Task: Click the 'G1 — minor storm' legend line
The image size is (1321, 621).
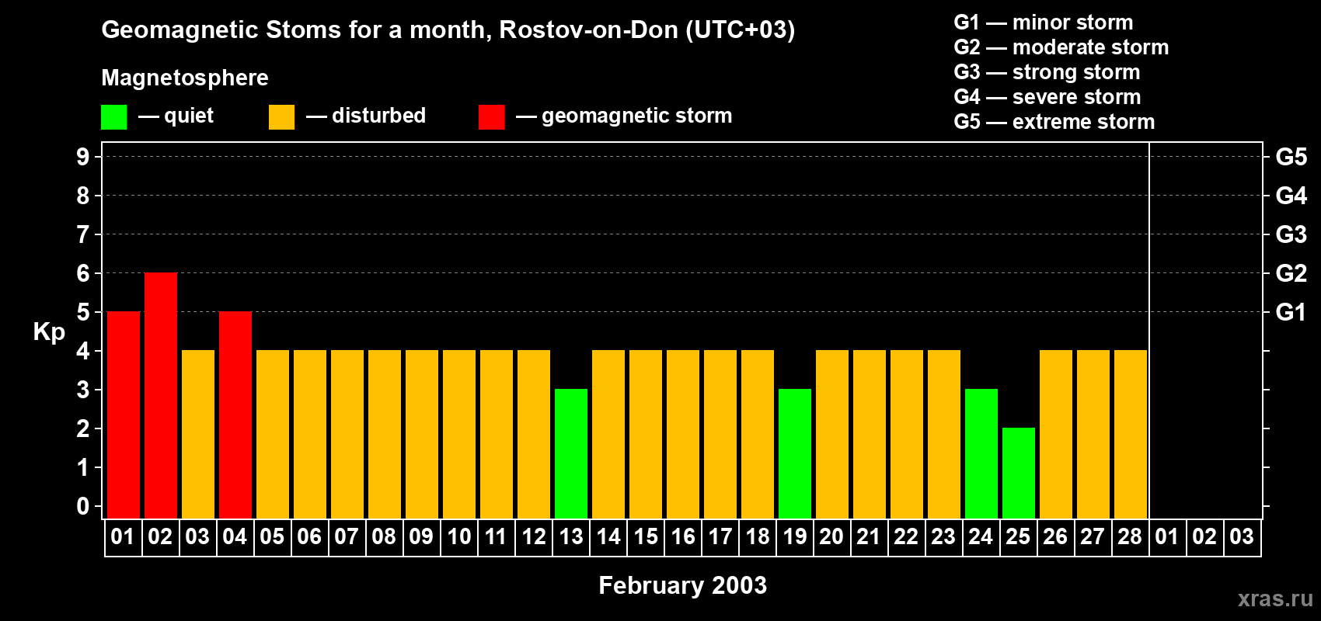Action: point(1044,23)
